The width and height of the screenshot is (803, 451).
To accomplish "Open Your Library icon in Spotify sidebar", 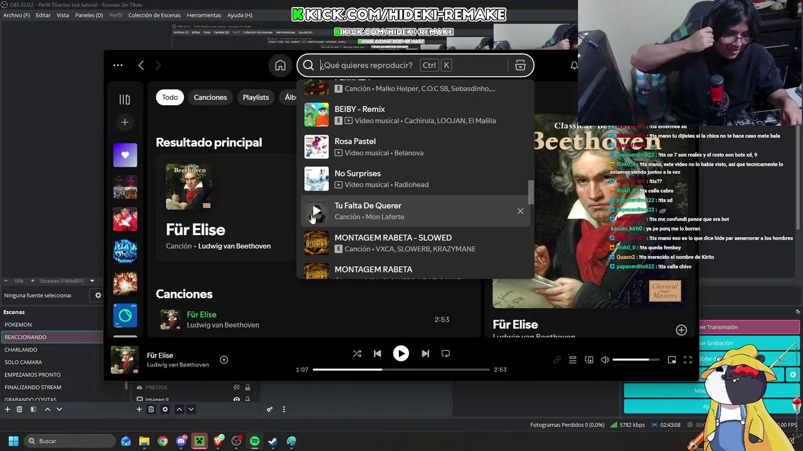I will click(x=124, y=100).
